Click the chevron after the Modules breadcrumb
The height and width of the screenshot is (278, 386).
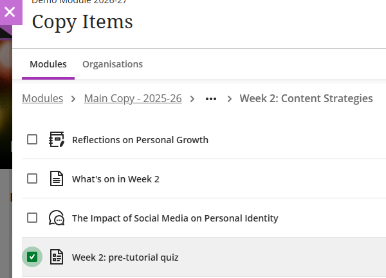[73, 99]
